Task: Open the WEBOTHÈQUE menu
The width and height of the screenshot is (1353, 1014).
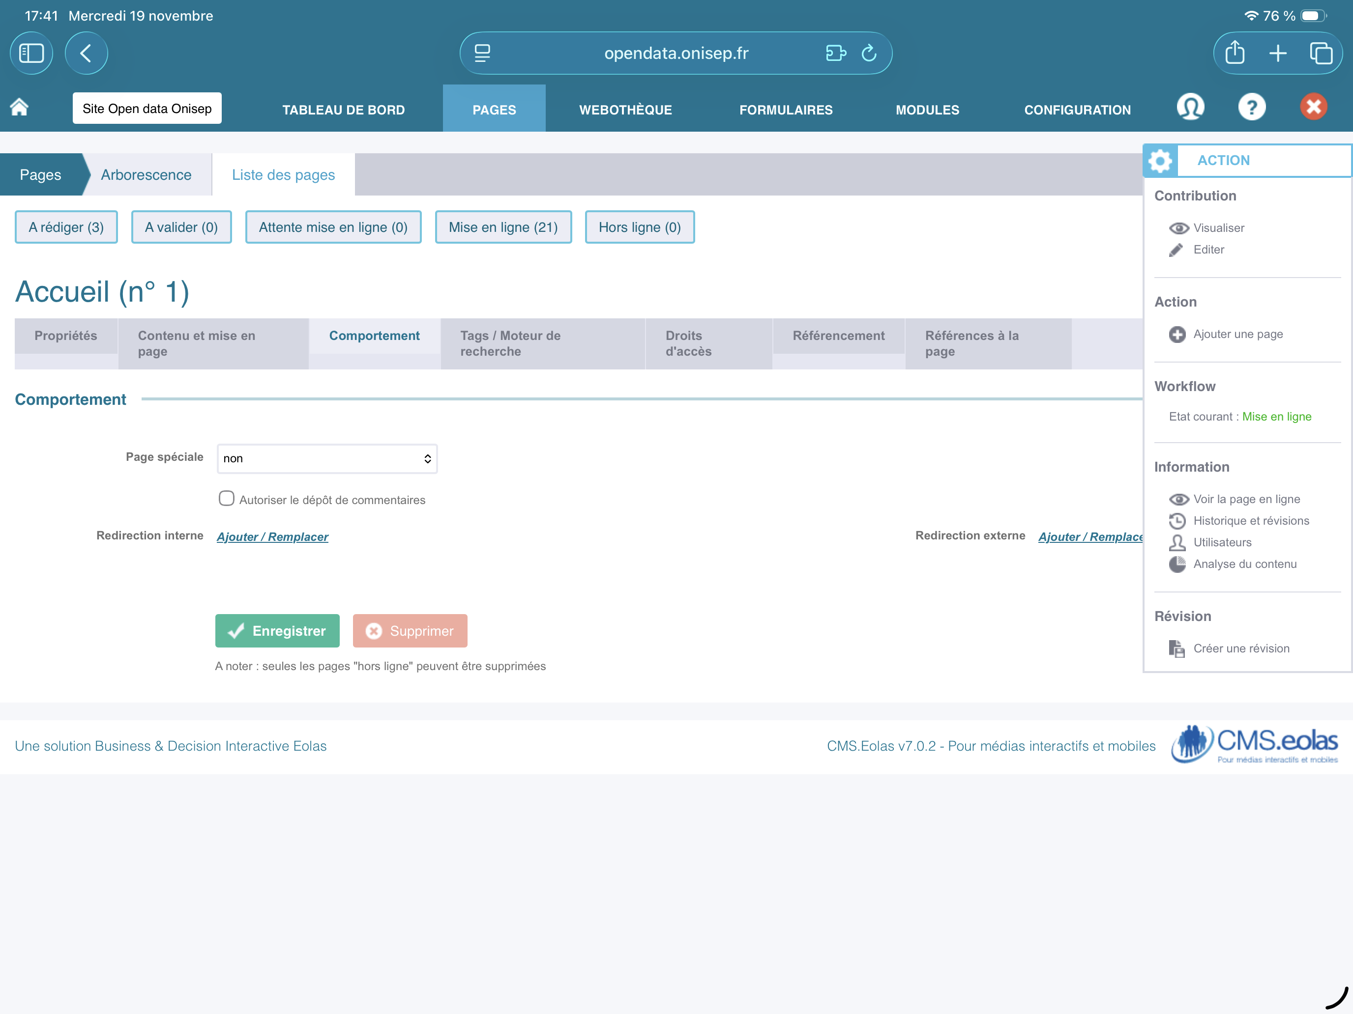Action: tap(625, 110)
